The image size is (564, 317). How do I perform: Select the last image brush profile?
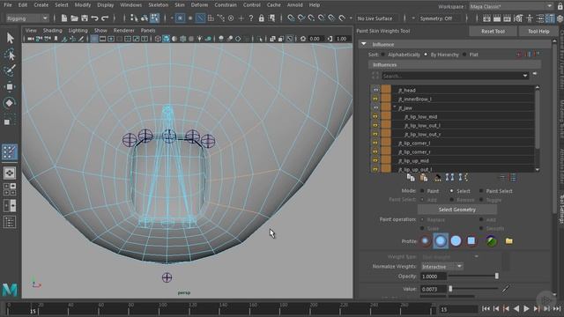[492, 240]
